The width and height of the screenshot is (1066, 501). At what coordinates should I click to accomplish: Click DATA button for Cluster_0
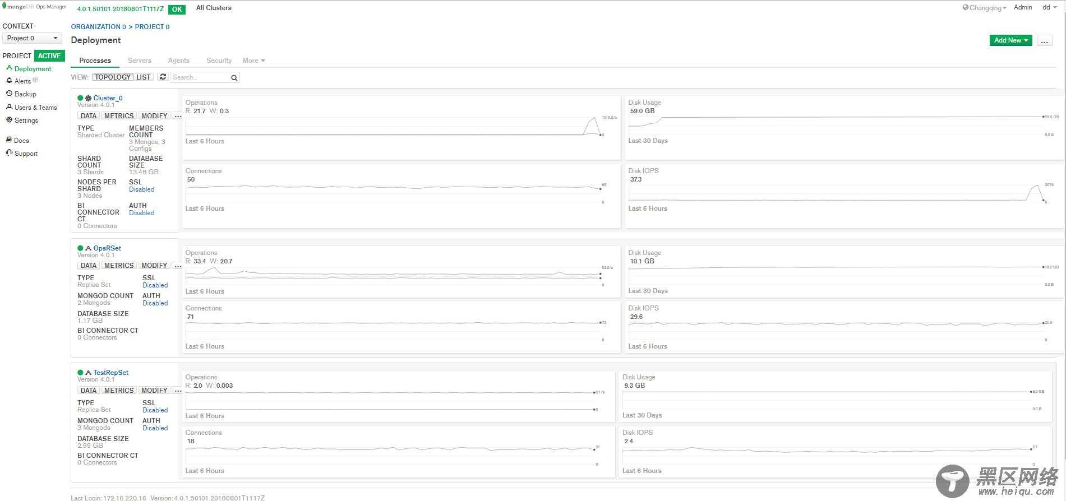point(89,116)
